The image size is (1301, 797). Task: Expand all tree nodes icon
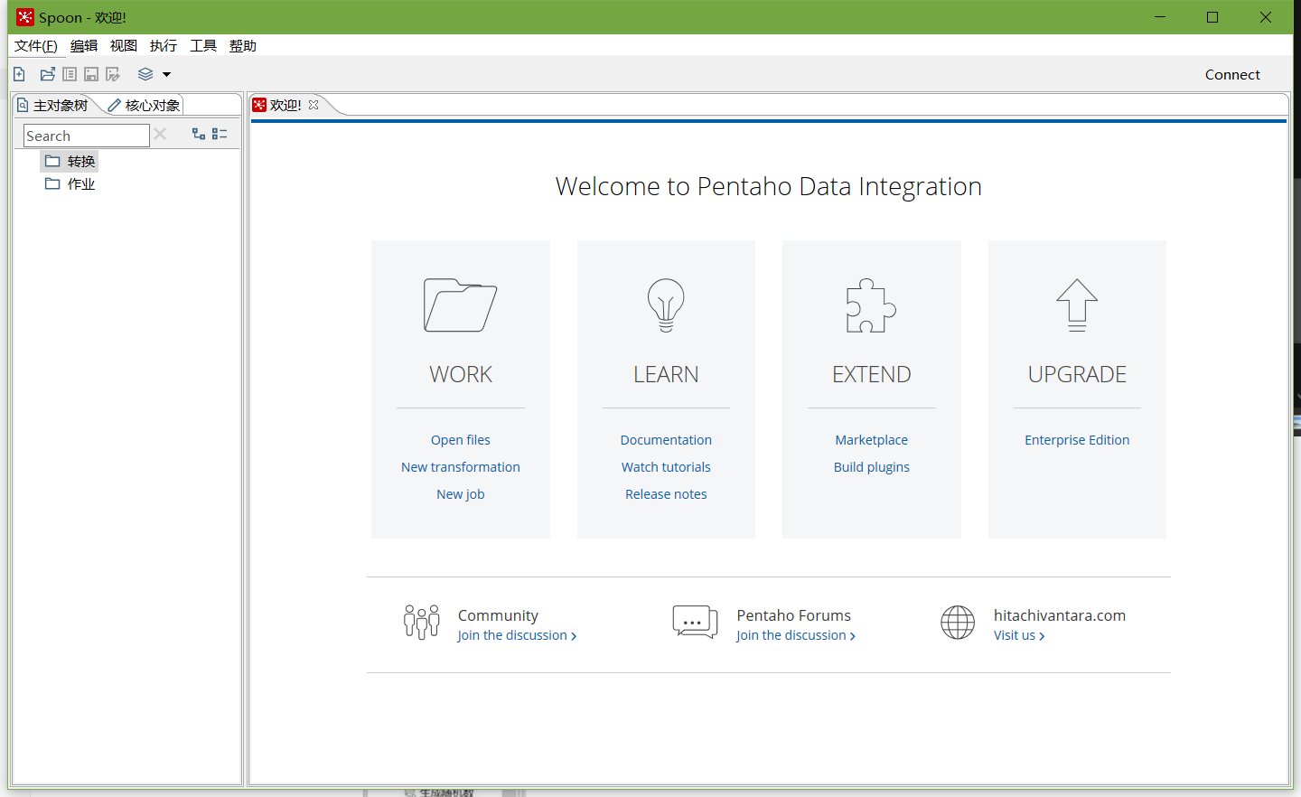tap(199, 134)
